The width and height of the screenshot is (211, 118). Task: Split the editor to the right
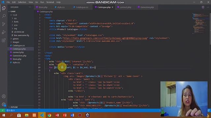coord(203,7)
